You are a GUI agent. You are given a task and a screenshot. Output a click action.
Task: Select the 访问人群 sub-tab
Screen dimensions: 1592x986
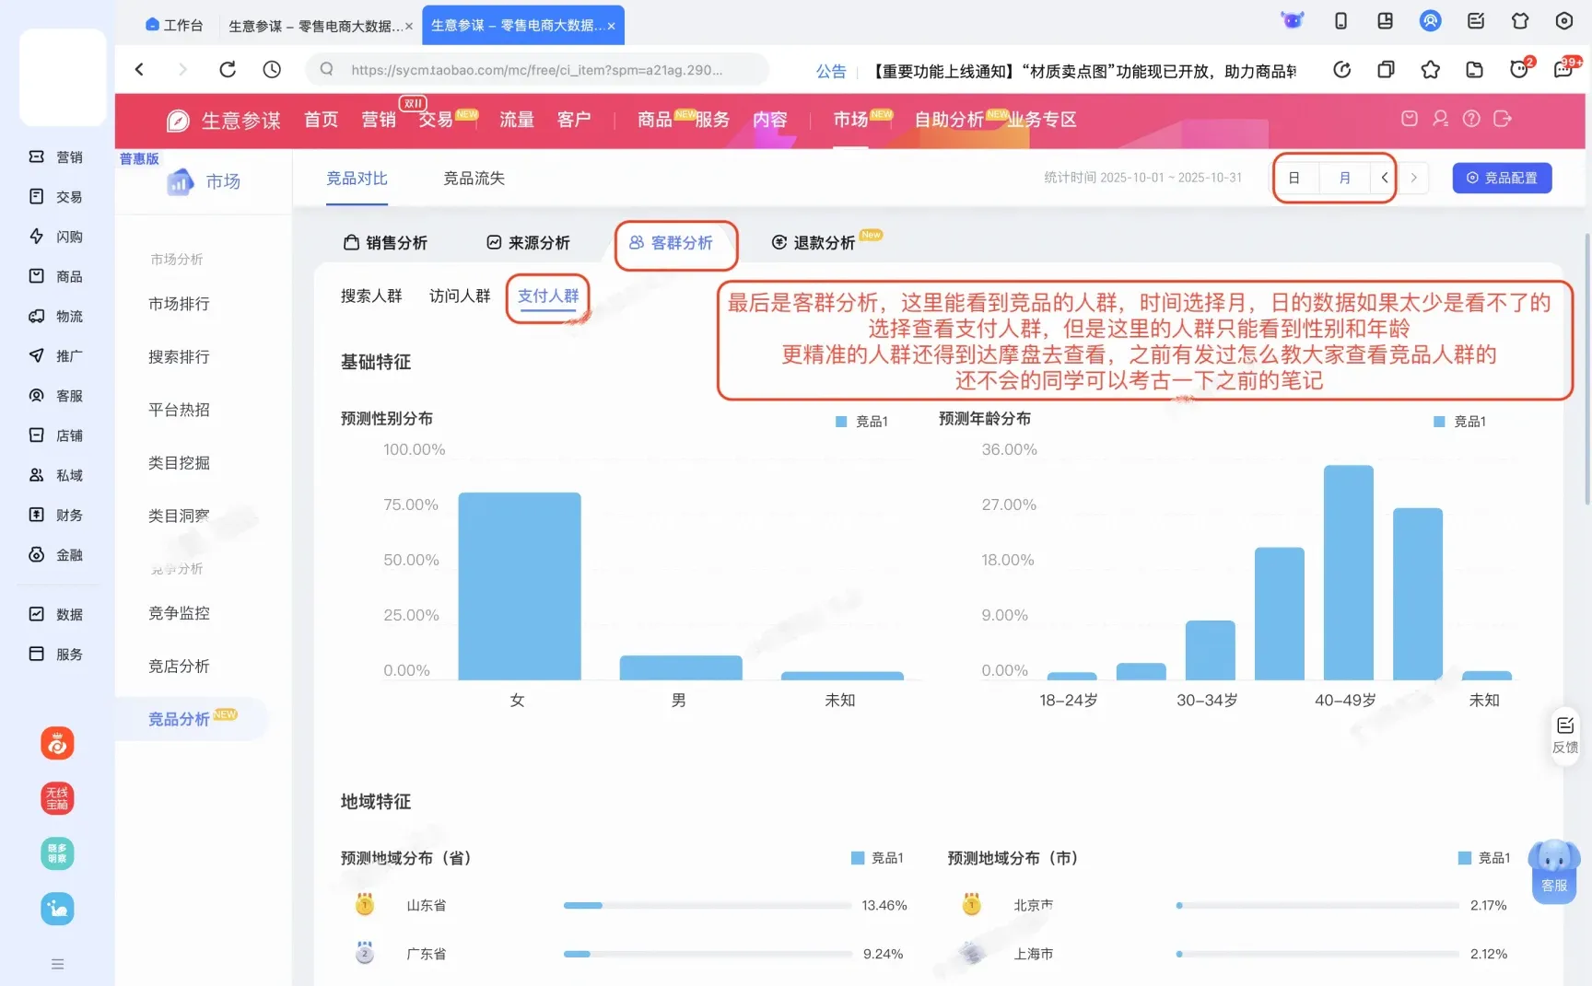coord(460,296)
